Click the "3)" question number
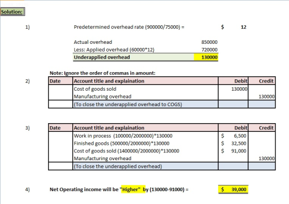 27,128
